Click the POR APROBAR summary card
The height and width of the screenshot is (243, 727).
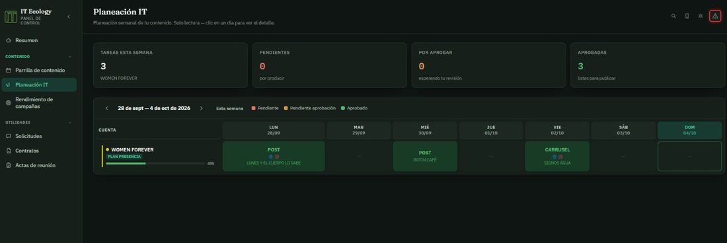[488, 65]
